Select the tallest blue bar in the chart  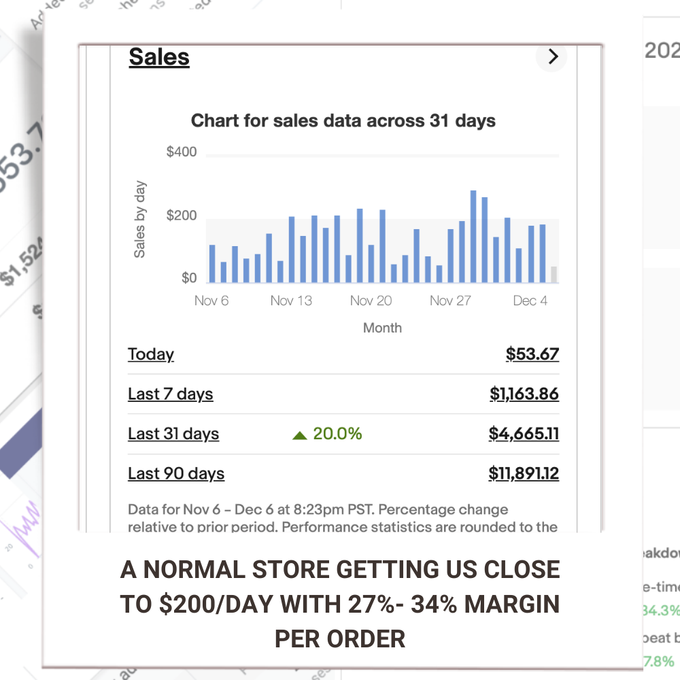(x=473, y=237)
